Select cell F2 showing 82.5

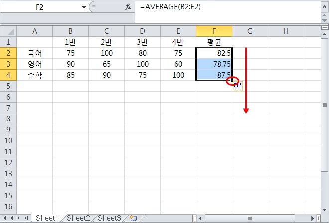214,53
